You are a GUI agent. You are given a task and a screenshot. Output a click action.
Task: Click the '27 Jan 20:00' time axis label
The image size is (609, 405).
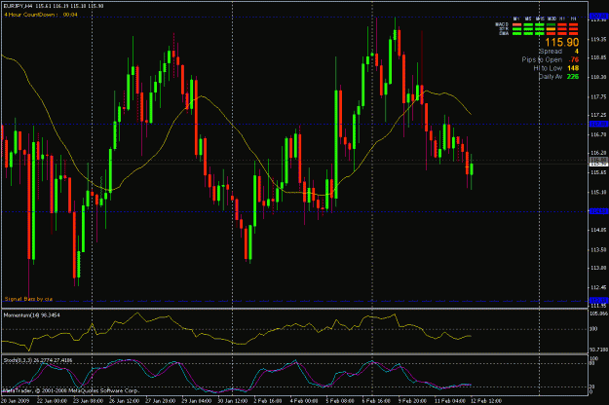pyautogui.click(x=160, y=401)
